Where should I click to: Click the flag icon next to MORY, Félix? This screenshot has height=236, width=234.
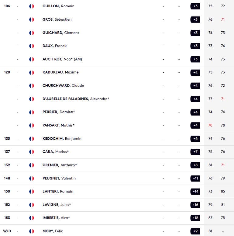tap(32, 231)
